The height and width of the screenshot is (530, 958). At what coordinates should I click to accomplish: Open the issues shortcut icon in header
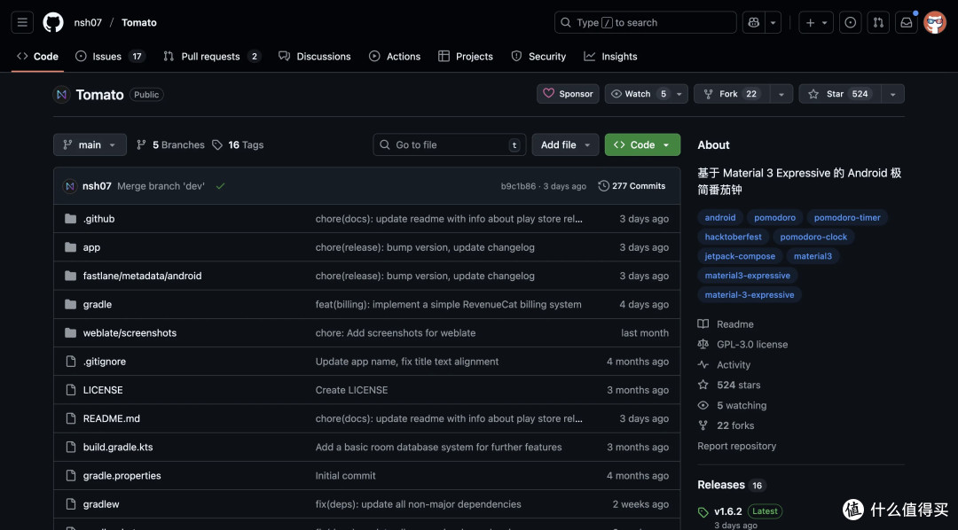(850, 22)
